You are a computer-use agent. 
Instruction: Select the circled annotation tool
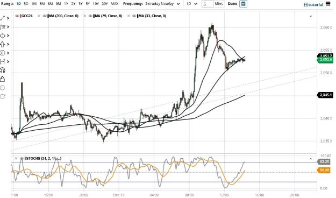coord(3,53)
